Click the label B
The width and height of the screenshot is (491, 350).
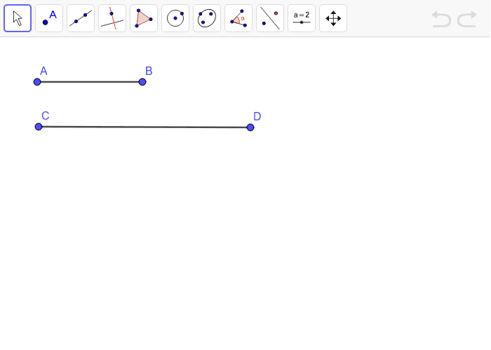click(149, 71)
